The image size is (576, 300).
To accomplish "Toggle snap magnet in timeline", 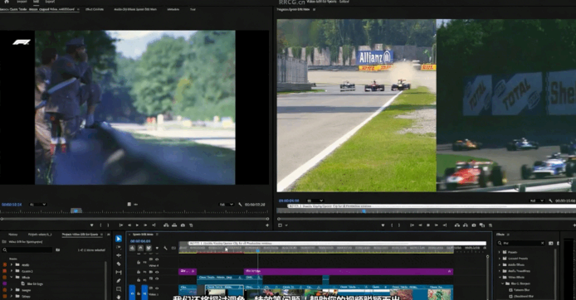I will [140, 249].
